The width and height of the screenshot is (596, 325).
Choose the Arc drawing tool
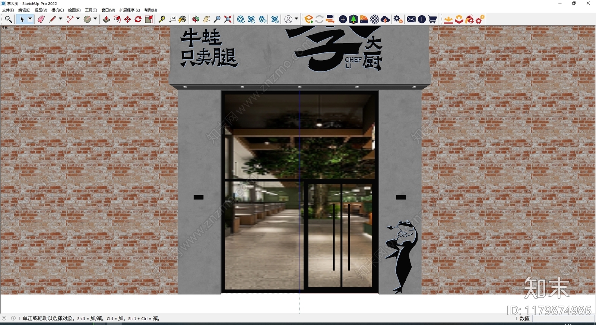(70, 19)
